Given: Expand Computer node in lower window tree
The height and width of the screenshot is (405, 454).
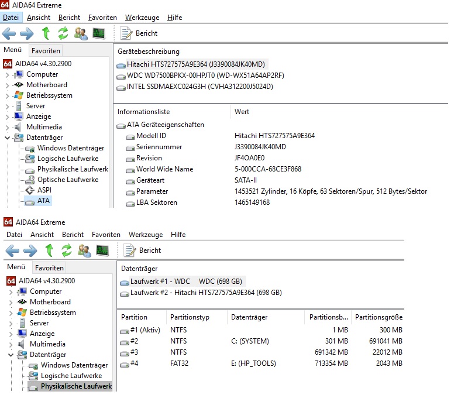Looking at the screenshot, I should pos(11,291).
